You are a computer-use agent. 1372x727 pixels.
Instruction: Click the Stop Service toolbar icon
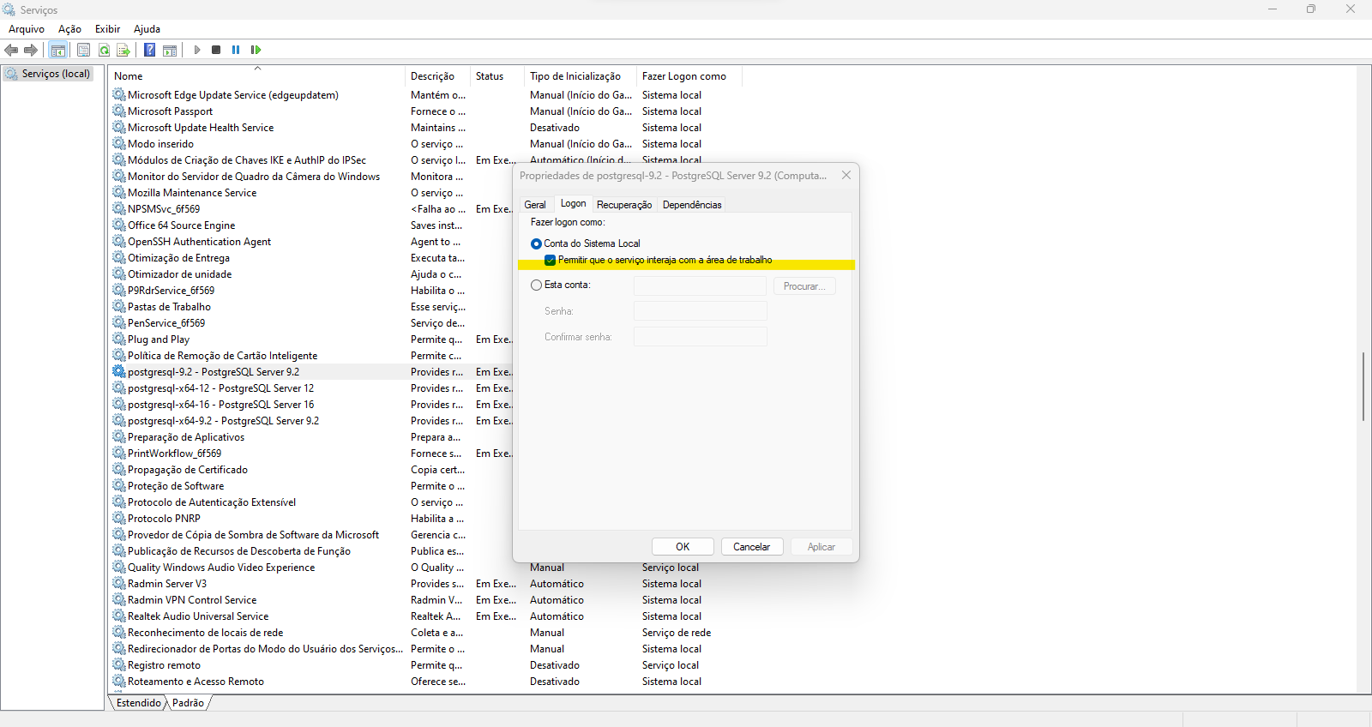tap(216, 50)
